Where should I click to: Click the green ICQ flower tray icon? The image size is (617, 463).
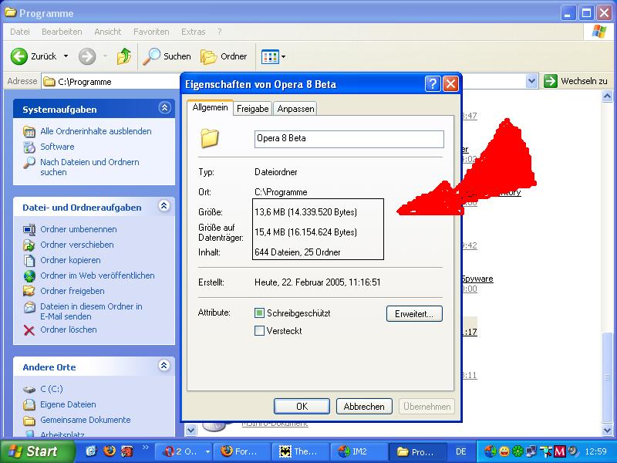click(x=518, y=451)
